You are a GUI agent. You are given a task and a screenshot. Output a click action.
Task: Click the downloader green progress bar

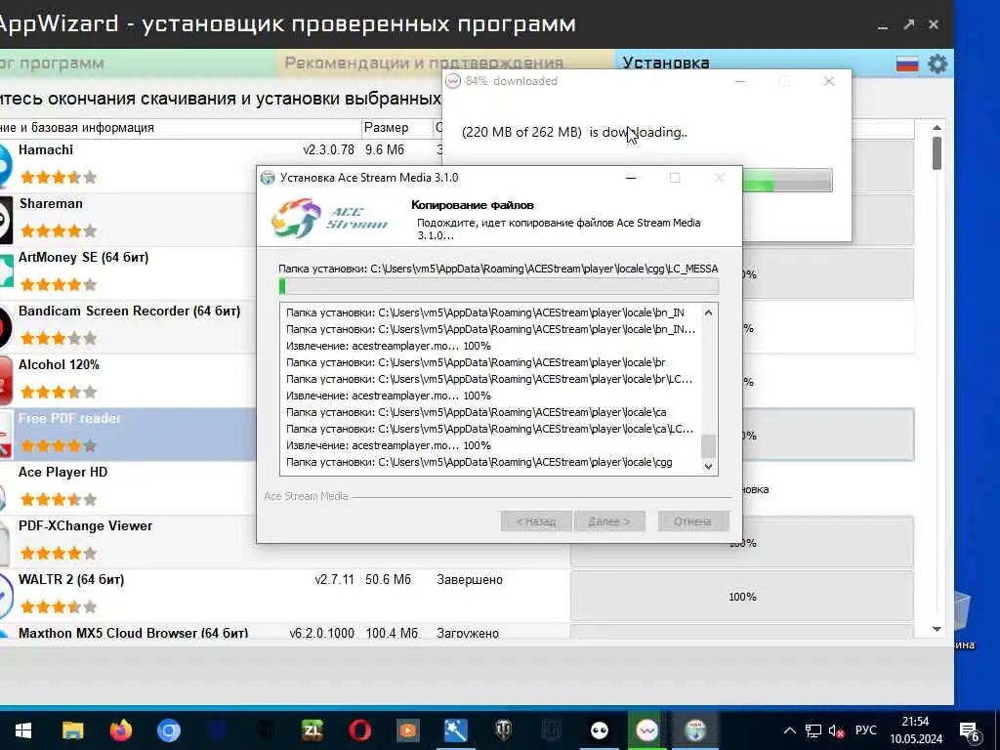pos(787,180)
